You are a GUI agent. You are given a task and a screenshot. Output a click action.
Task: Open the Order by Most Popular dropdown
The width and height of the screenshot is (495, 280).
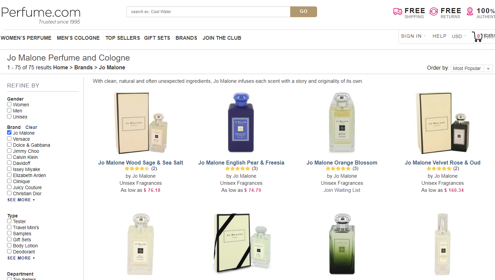[x=471, y=68]
